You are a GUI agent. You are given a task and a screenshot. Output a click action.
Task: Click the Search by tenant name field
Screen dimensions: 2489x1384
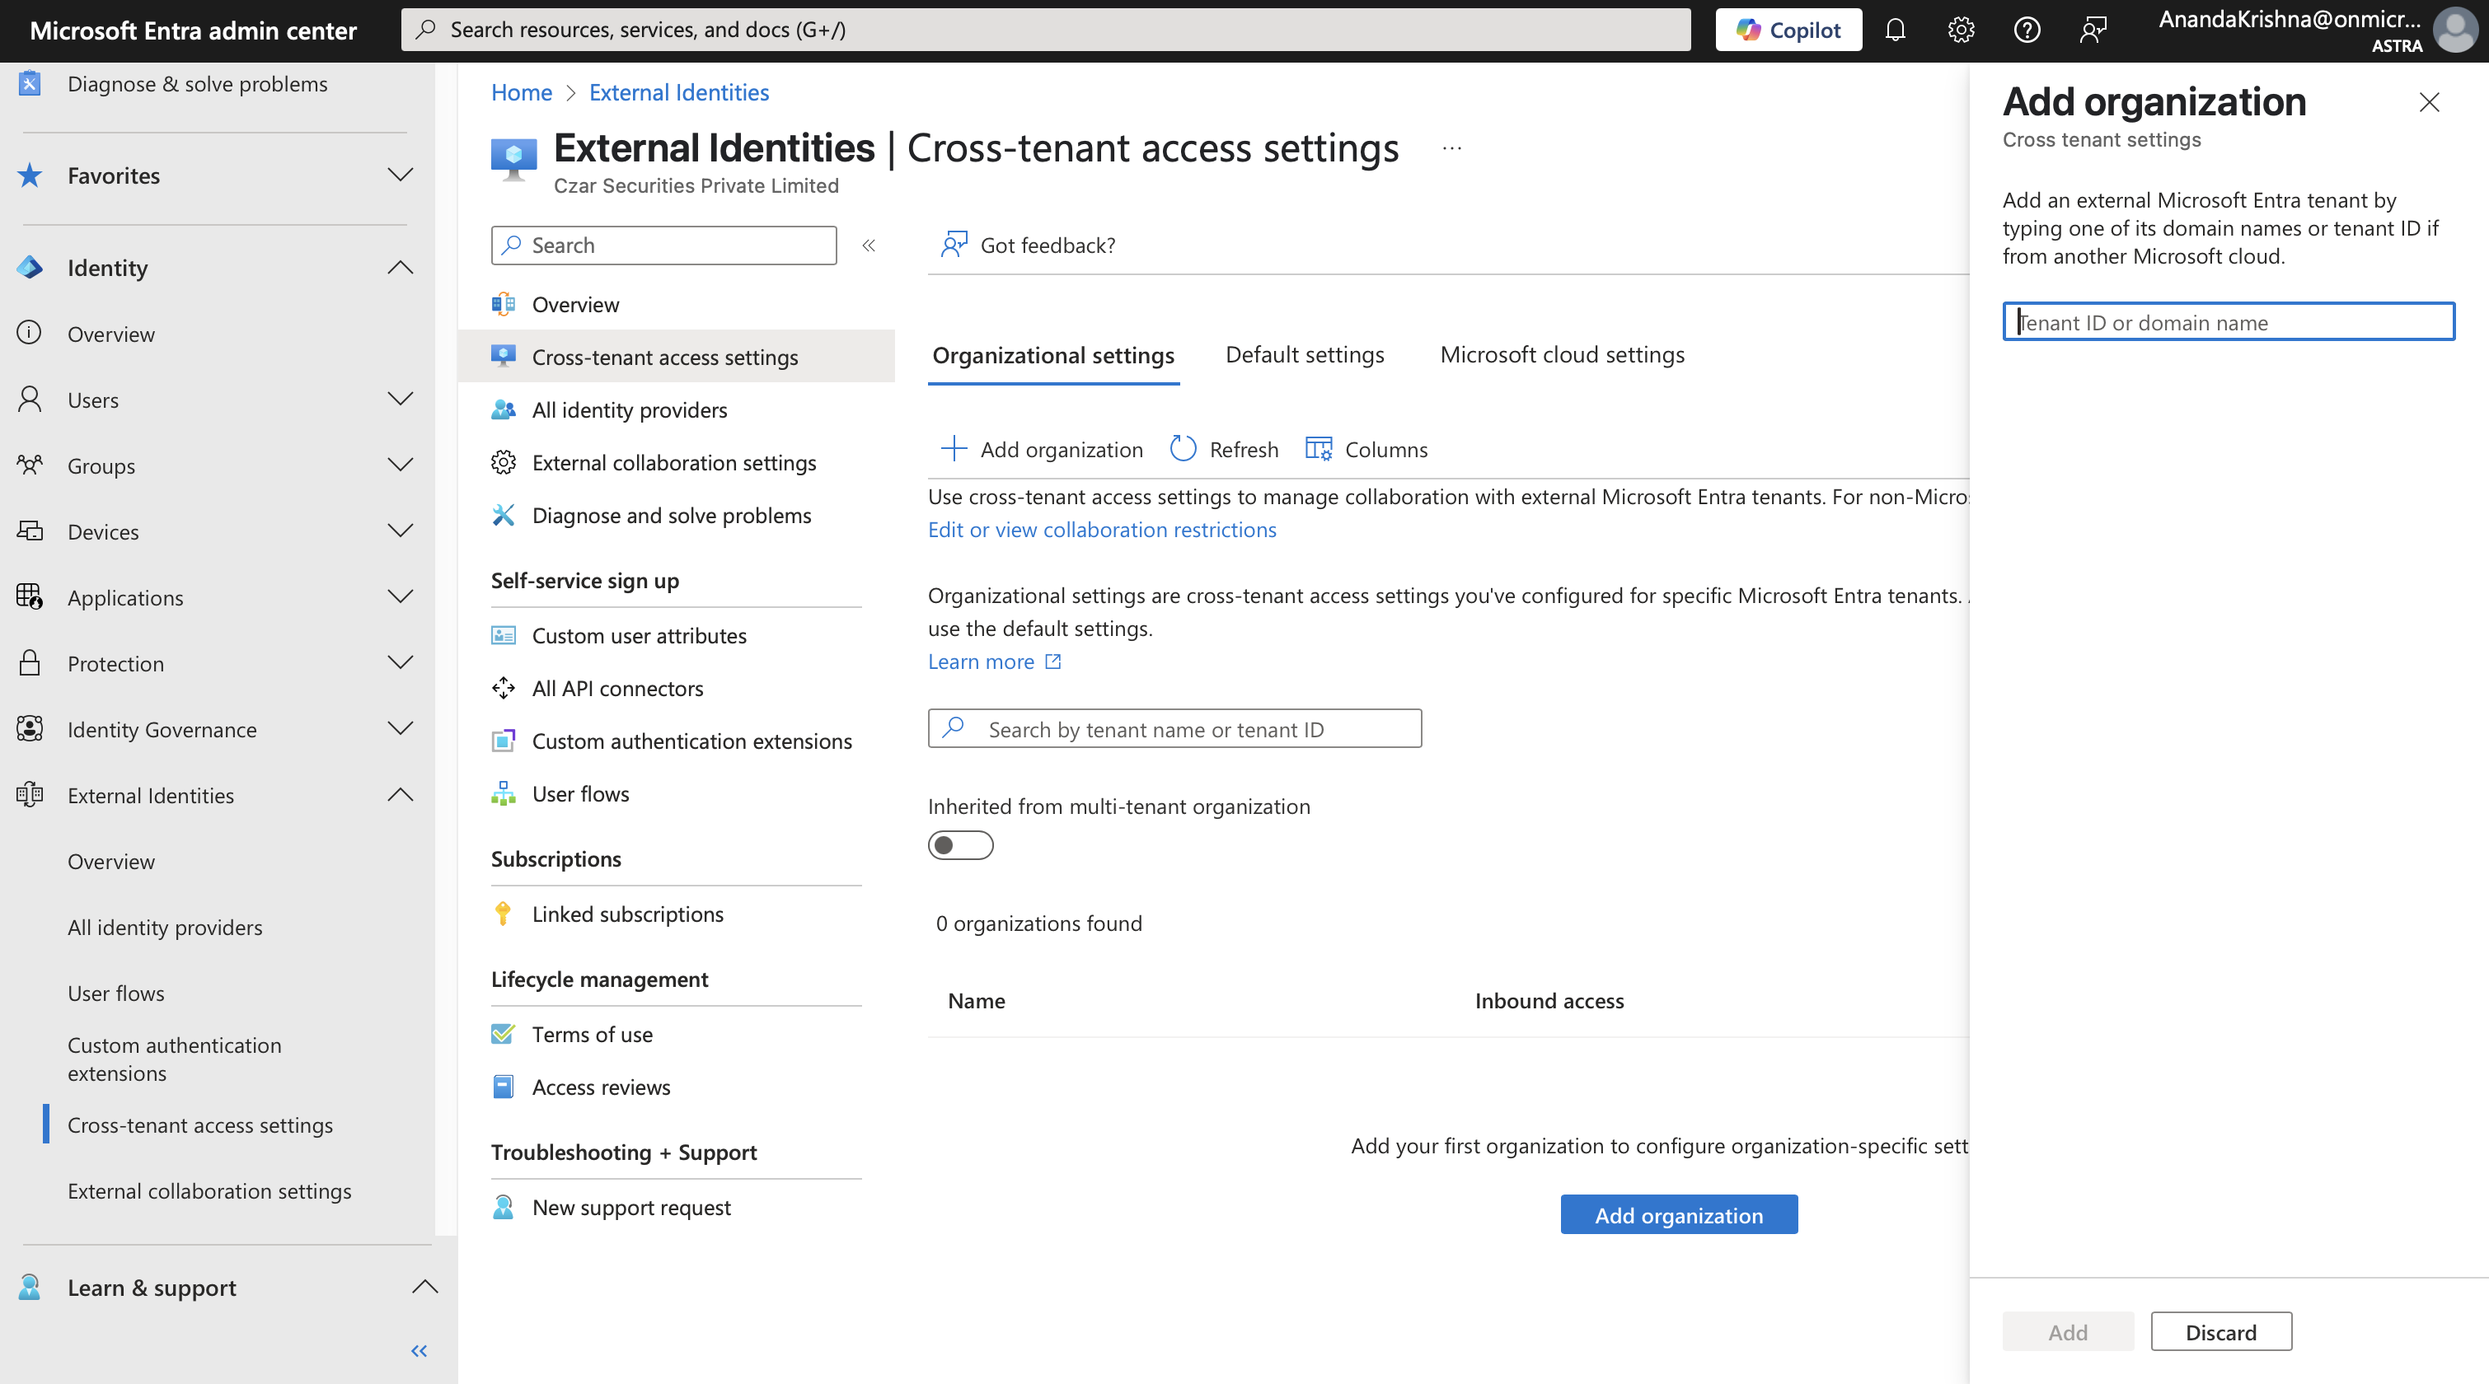pos(1175,728)
